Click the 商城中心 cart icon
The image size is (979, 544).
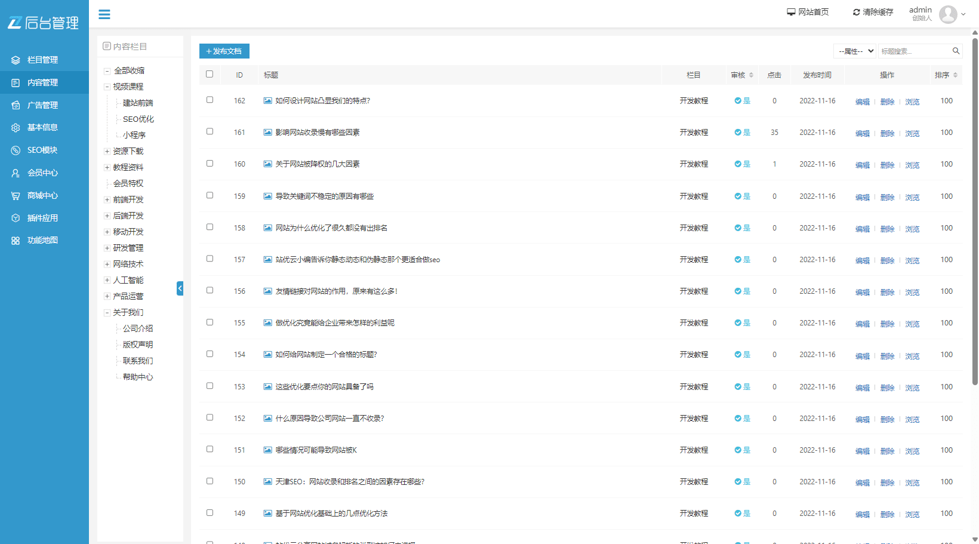[x=15, y=195]
